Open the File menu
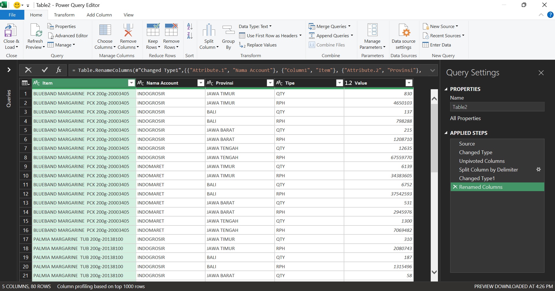555x291 pixels. pyautogui.click(x=12, y=15)
